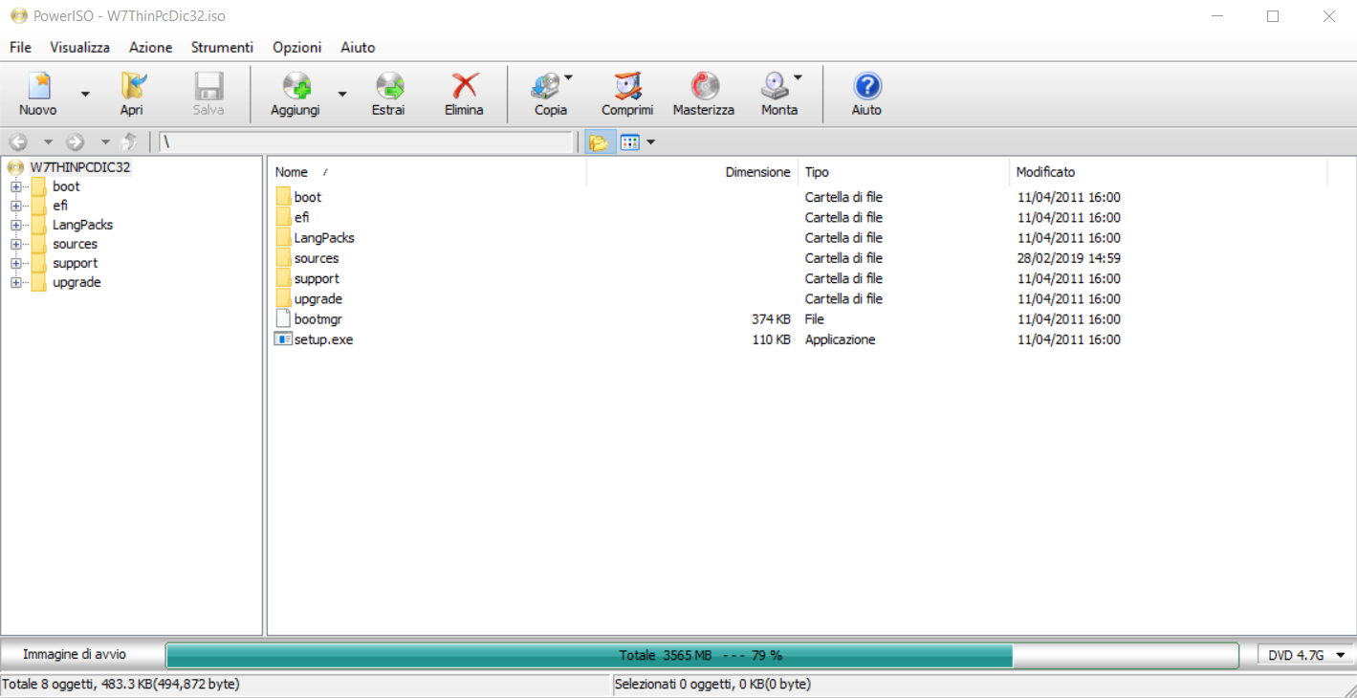Open the Back history dropdown arrow

pos(48,142)
